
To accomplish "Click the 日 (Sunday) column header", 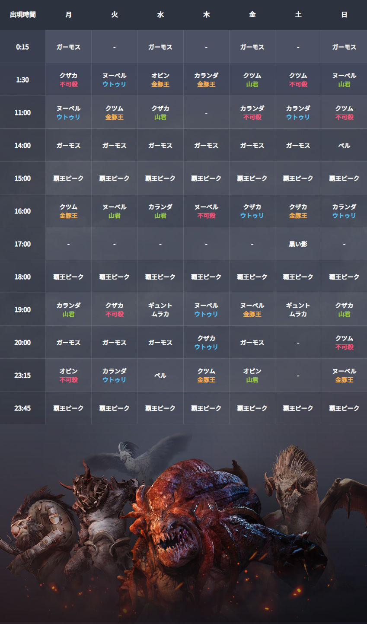I will tap(344, 15).
